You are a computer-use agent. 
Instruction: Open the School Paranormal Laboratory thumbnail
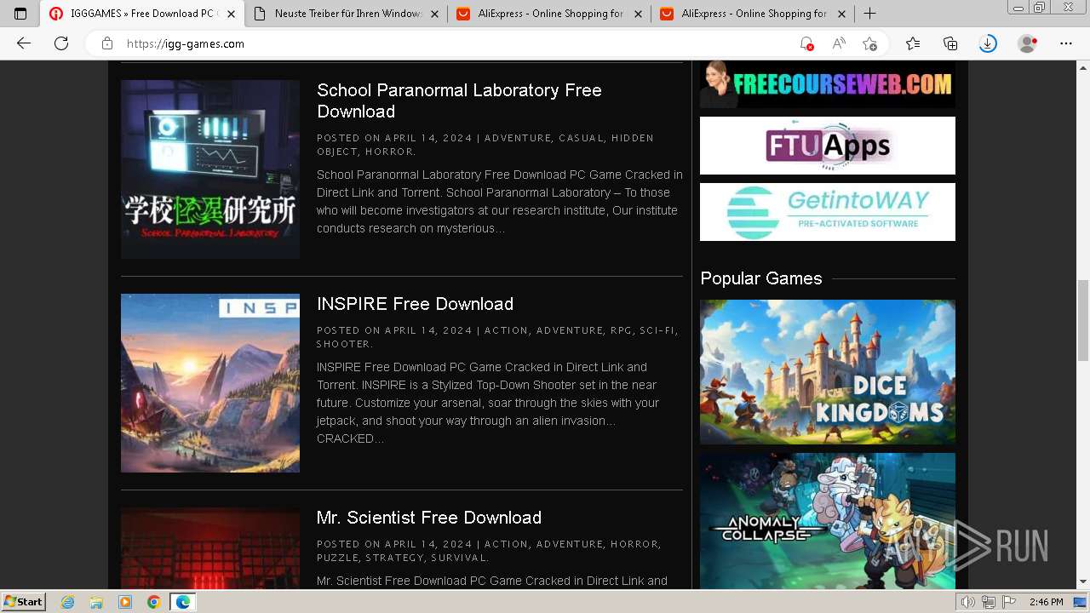click(210, 169)
